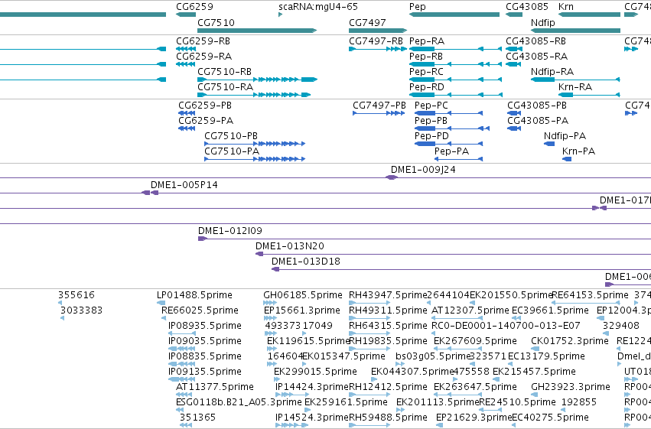Select transcript Pep-RC label
Viewport: 651px width, 429px height.
(426, 72)
